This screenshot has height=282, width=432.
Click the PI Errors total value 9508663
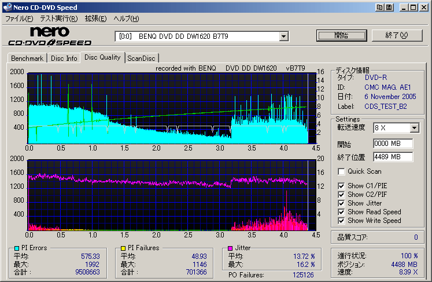(x=87, y=272)
